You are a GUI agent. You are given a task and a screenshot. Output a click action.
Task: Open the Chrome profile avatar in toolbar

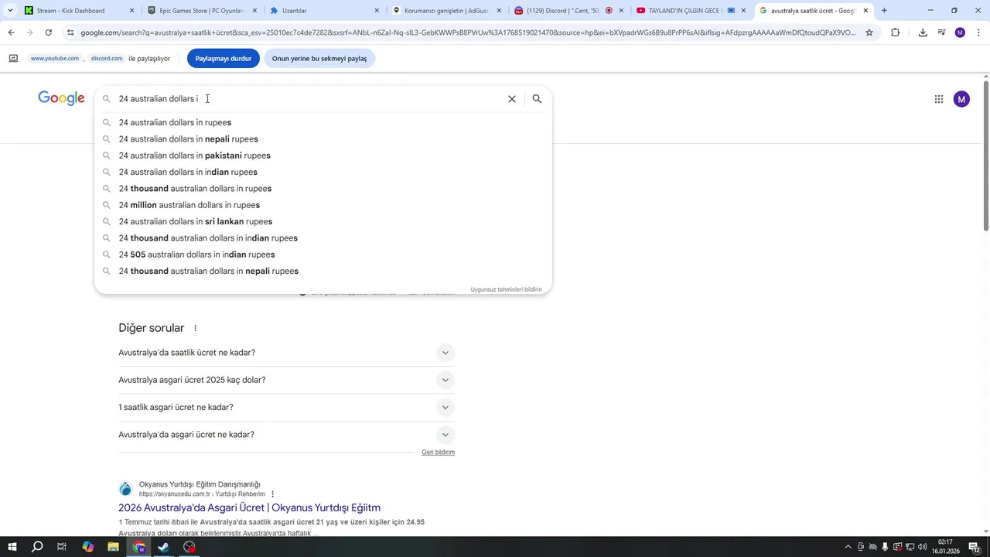[x=960, y=32]
